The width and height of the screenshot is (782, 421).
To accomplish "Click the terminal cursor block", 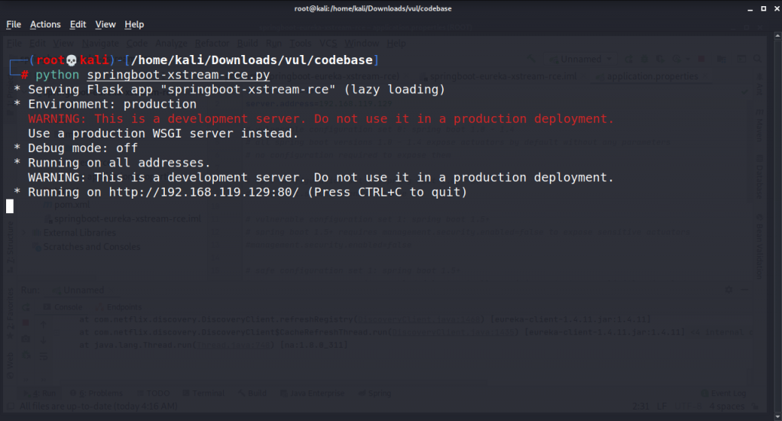I will coord(10,206).
